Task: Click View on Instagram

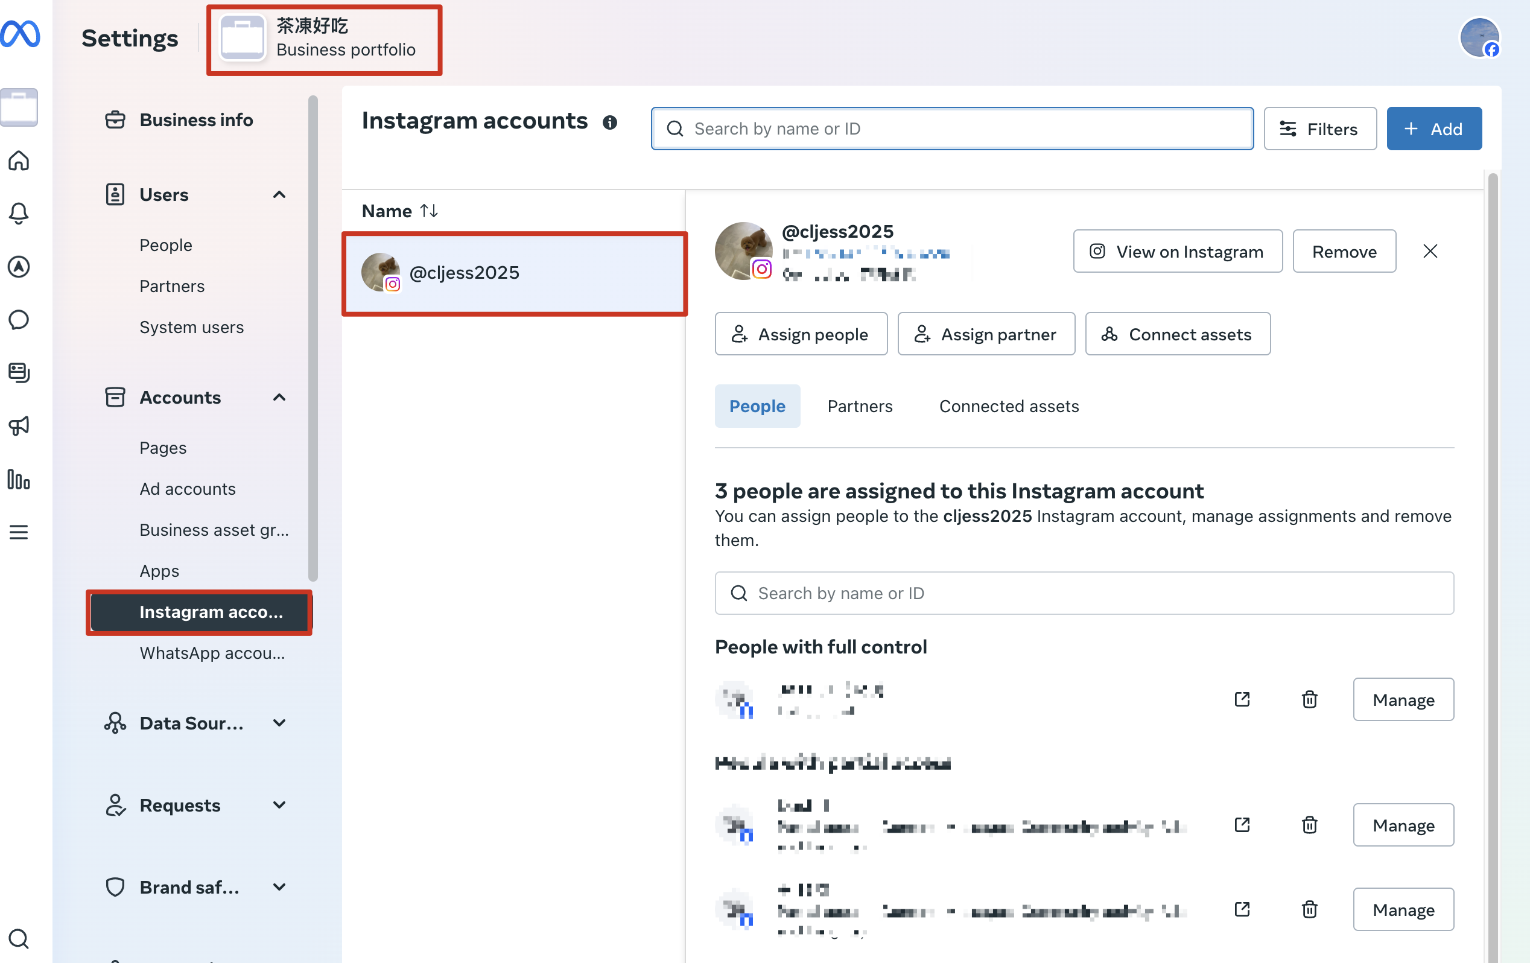Action: coord(1177,251)
